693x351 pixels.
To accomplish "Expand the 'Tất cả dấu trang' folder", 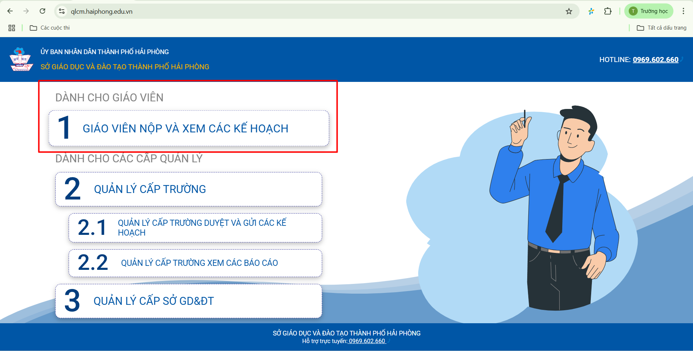I will pos(662,28).
